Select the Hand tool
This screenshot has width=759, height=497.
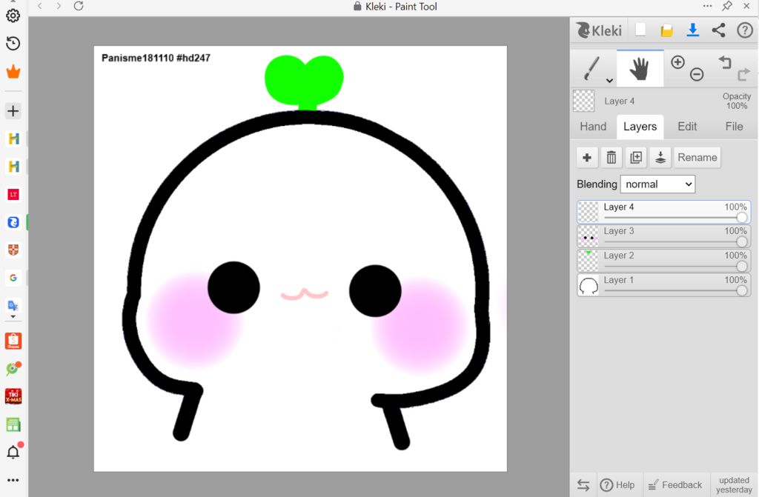[640, 69]
